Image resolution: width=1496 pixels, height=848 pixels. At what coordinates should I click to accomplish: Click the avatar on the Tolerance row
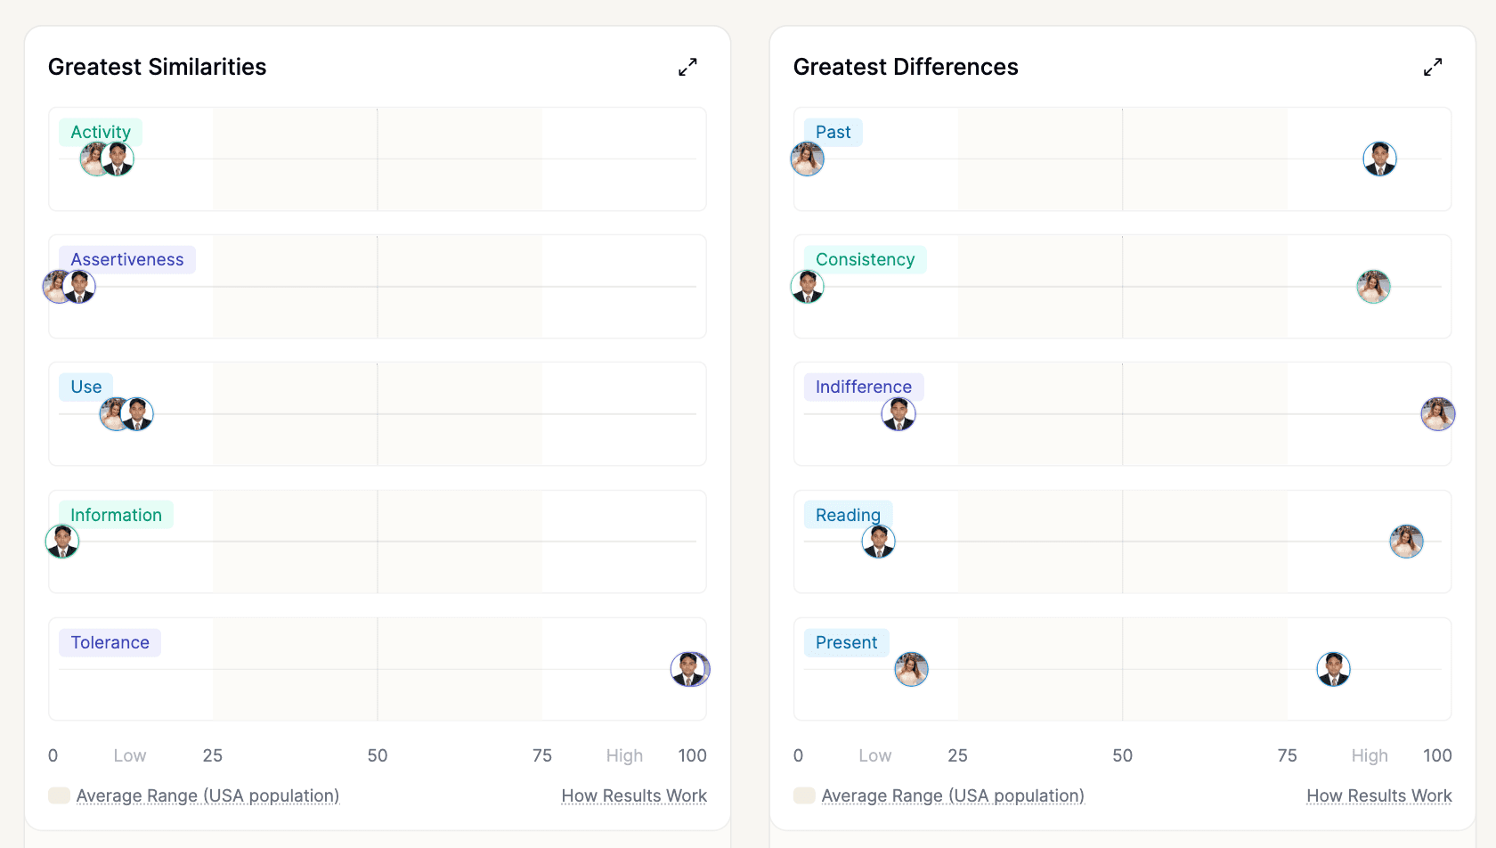pyautogui.click(x=689, y=669)
